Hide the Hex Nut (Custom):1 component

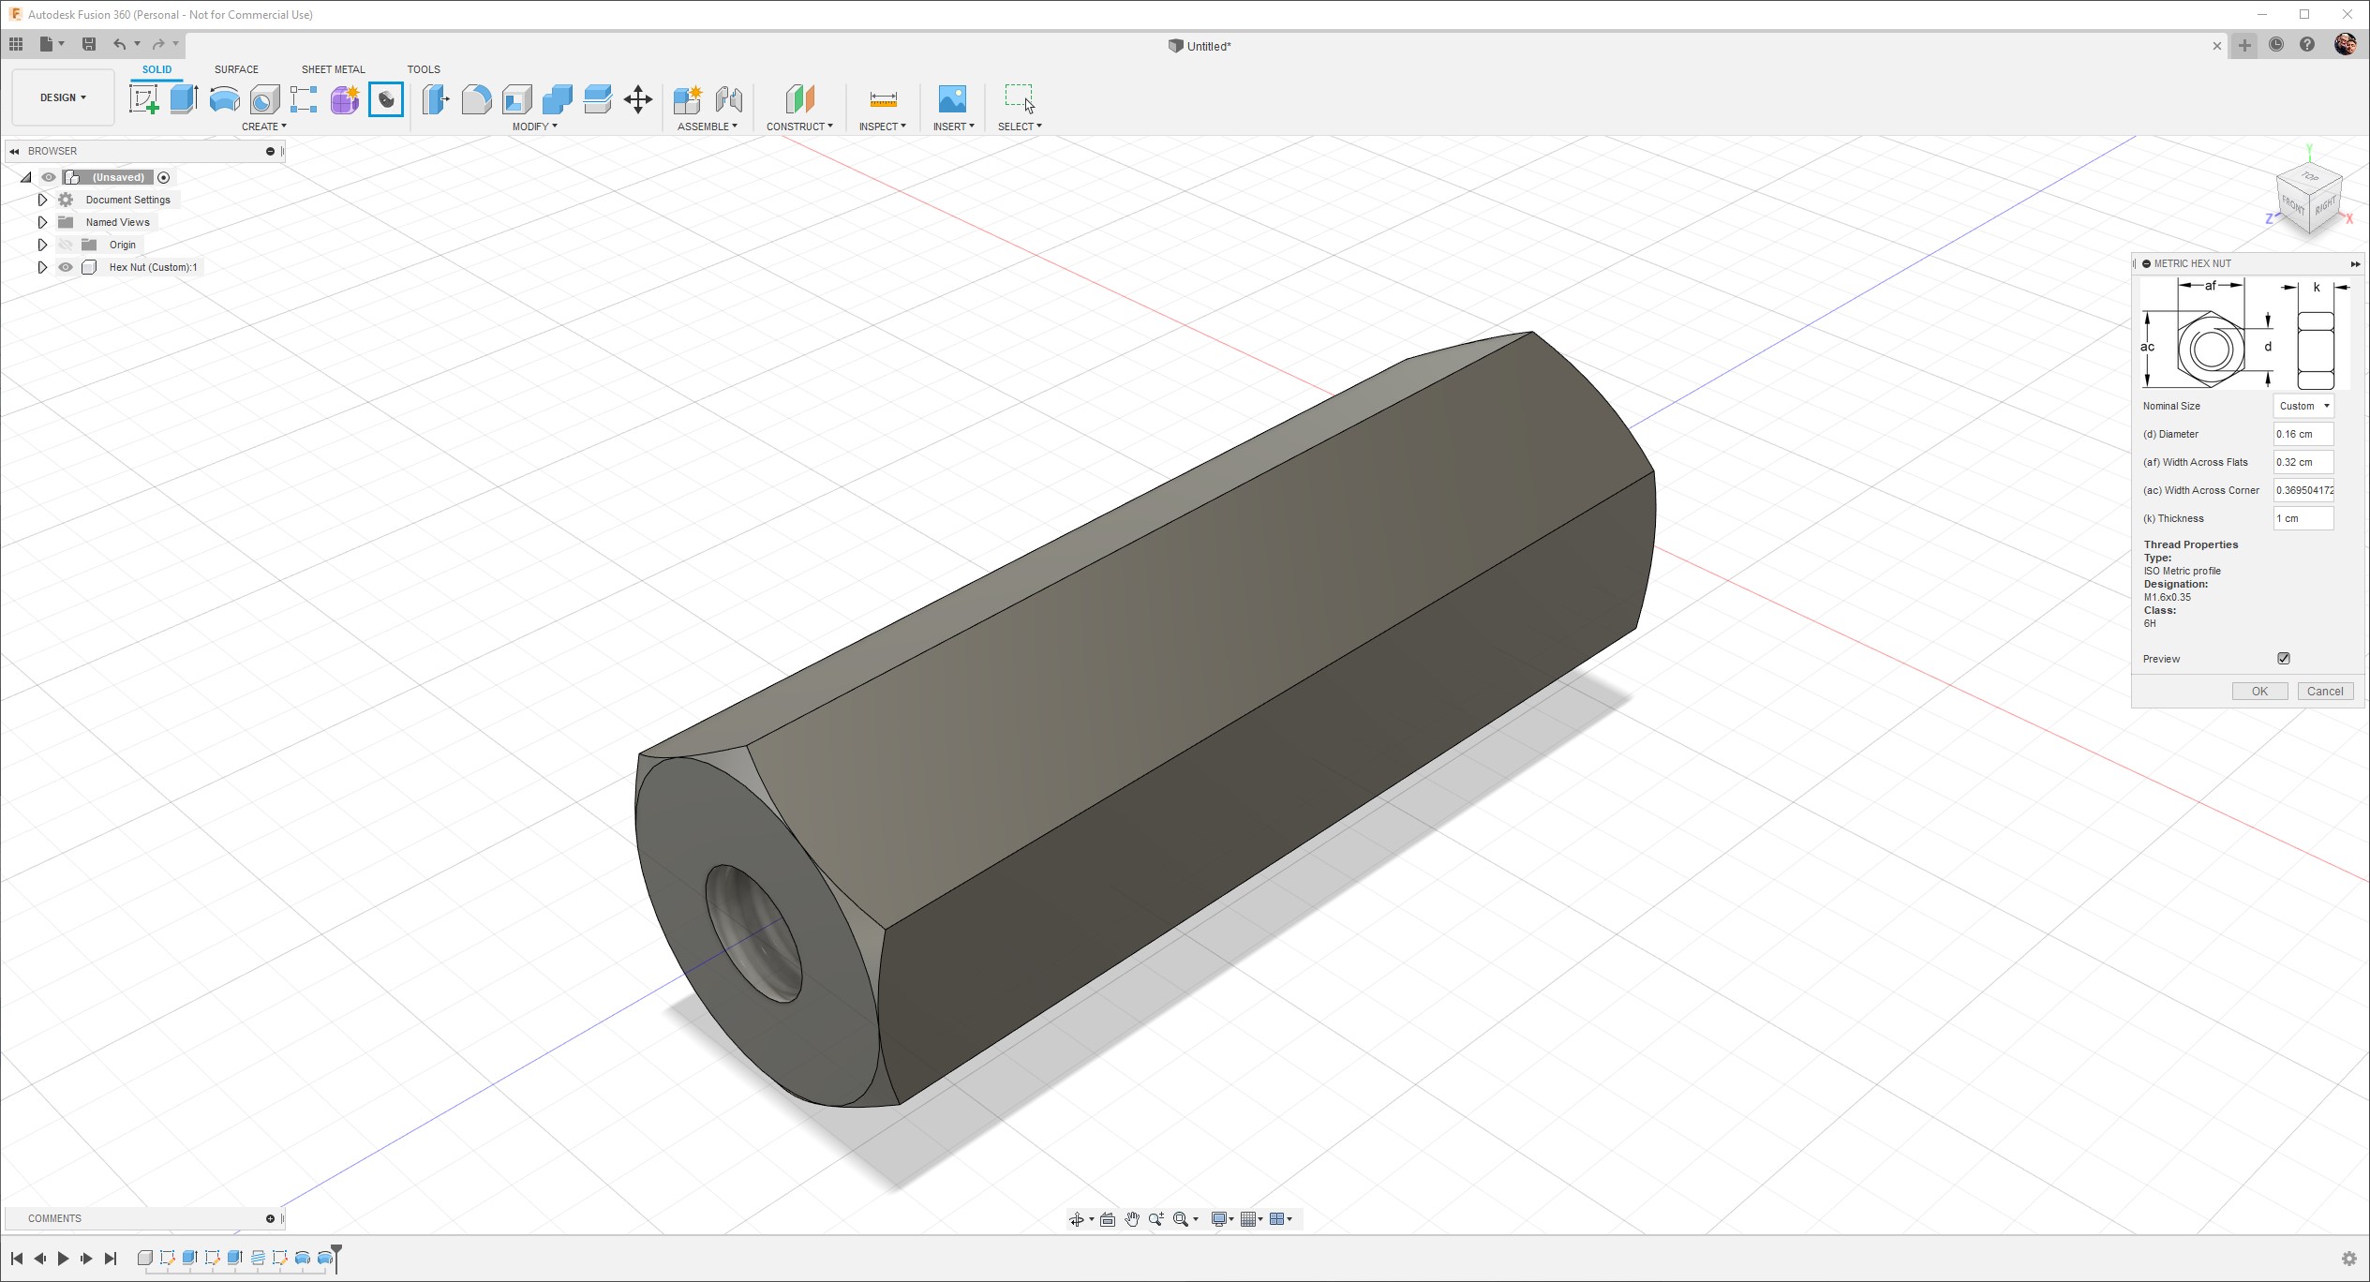[66, 267]
